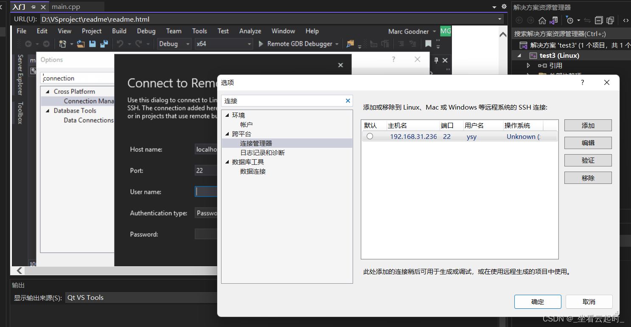631x327 pixels.
Task: Click the open folder toolbar icon
Action: pyautogui.click(x=80, y=44)
